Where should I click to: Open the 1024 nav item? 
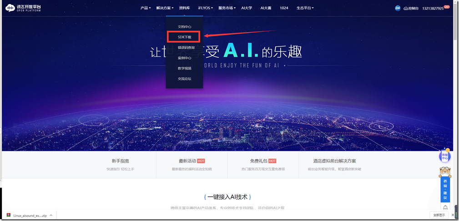pos(284,8)
